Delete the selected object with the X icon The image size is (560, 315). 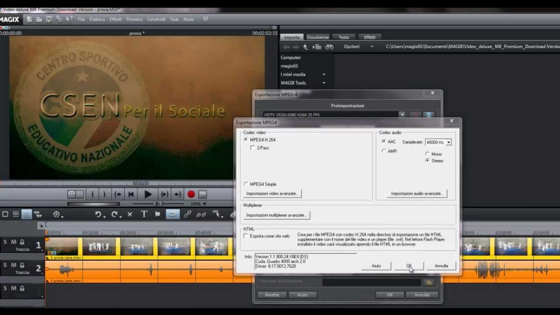(129, 214)
